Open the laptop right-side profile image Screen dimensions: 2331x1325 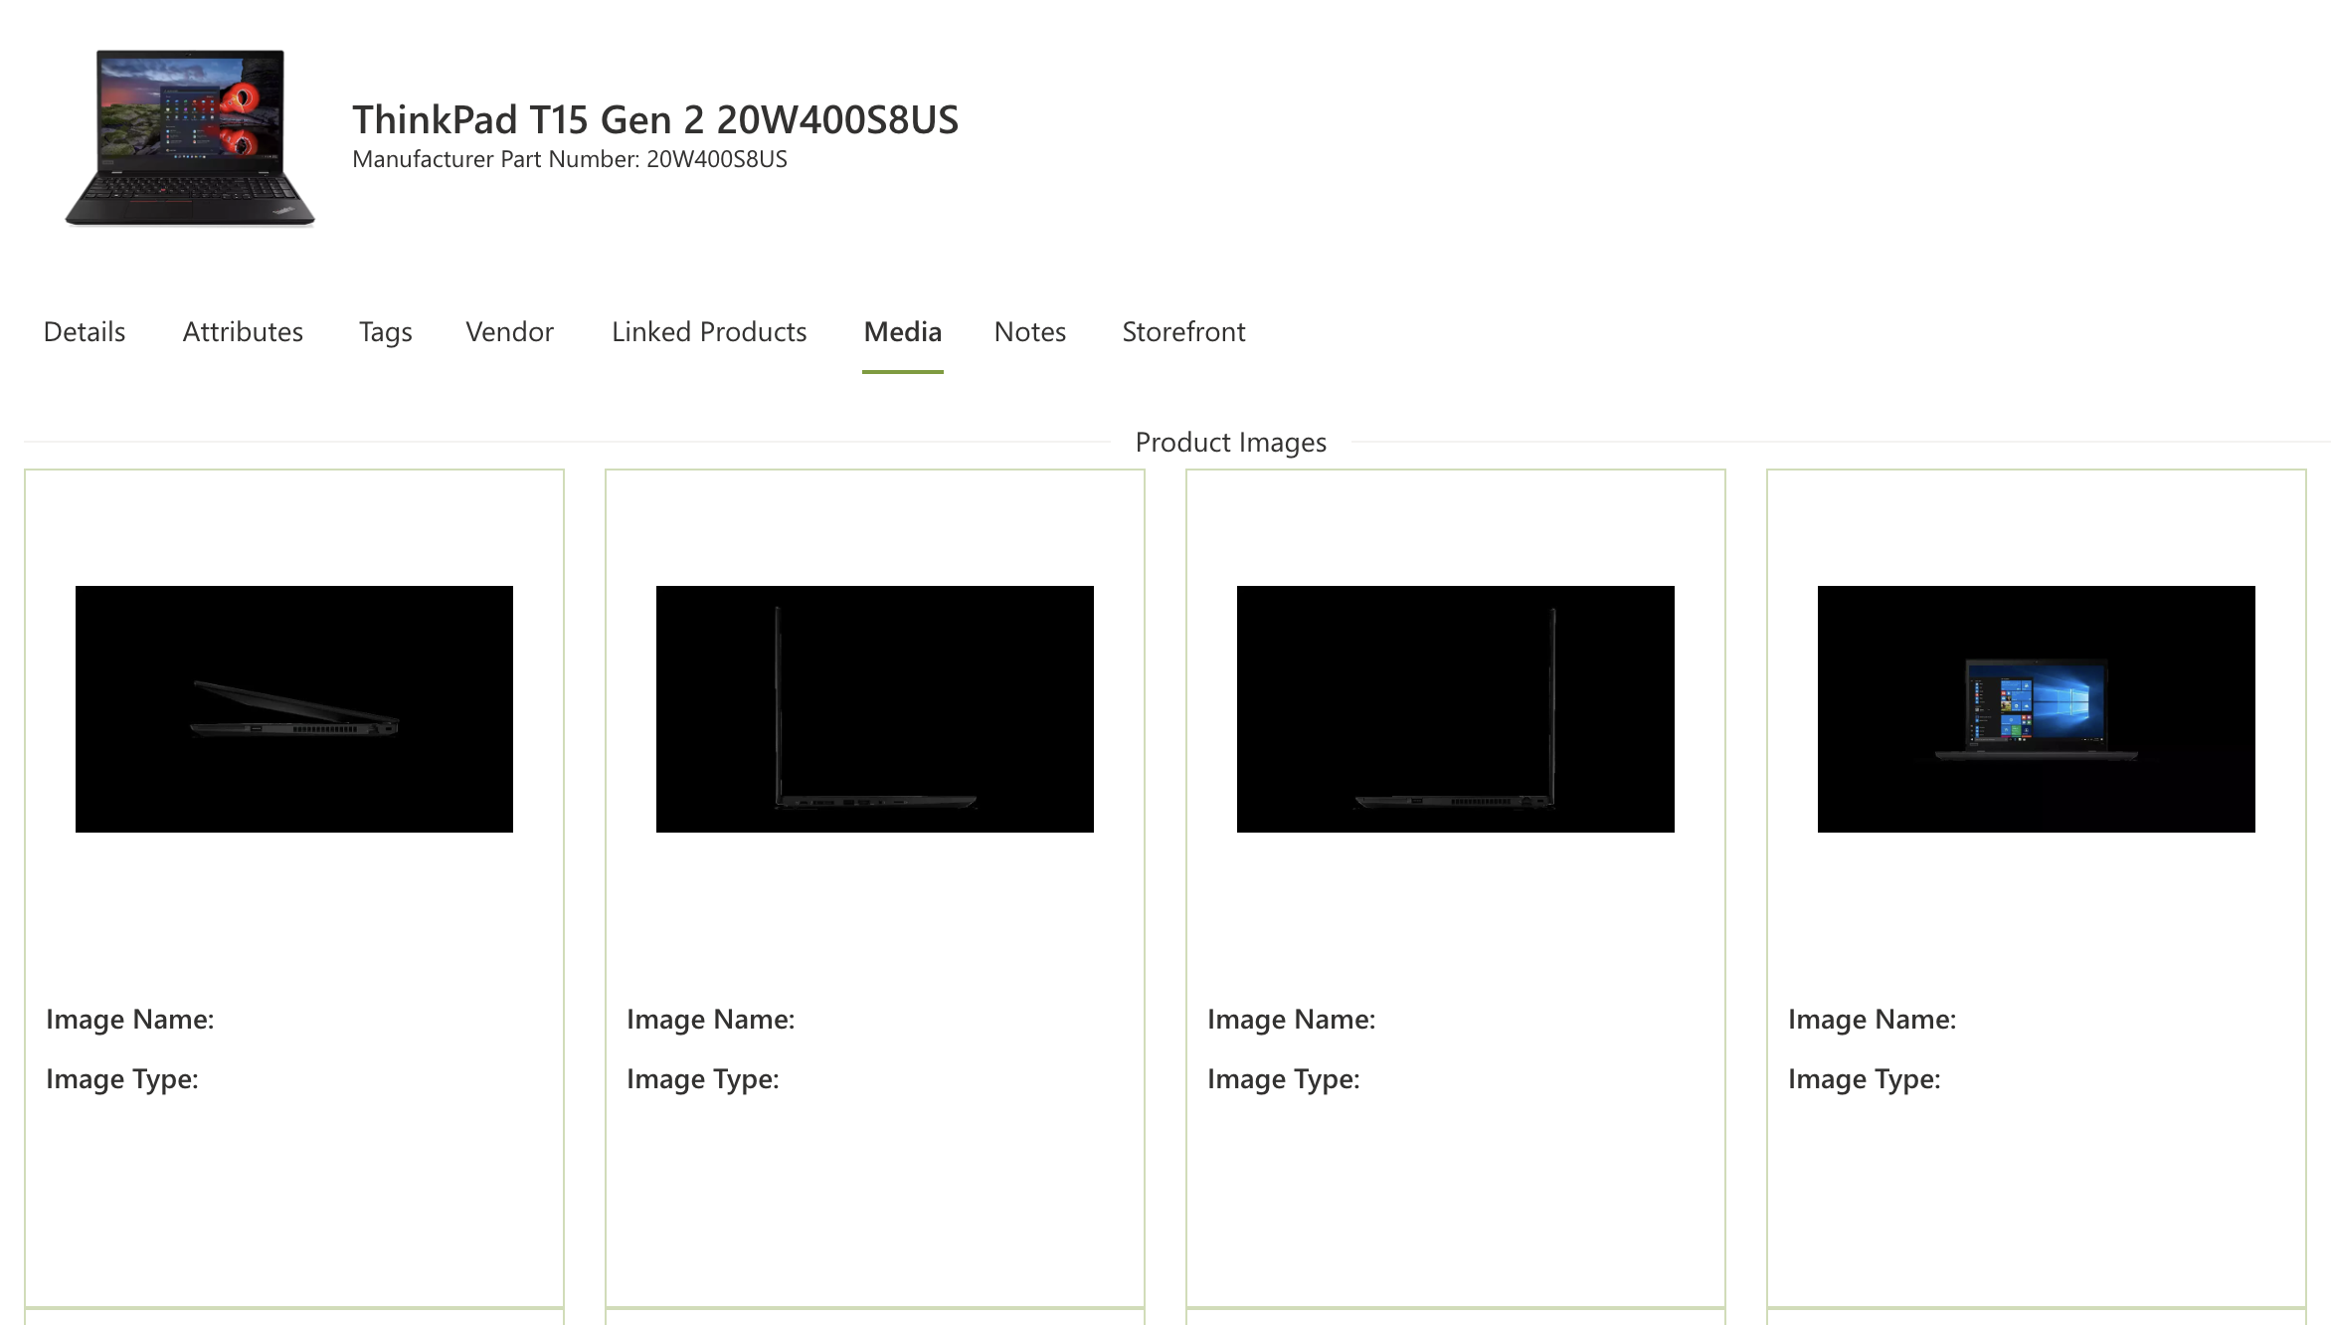tap(1456, 709)
